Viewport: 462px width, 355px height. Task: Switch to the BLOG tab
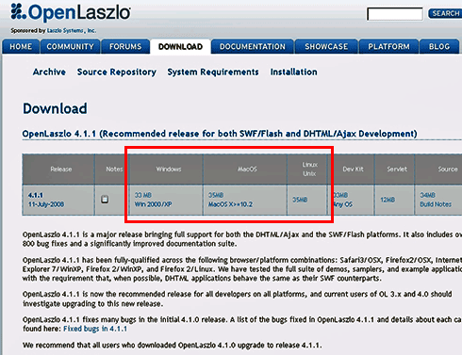pyautogui.click(x=439, y=46)
